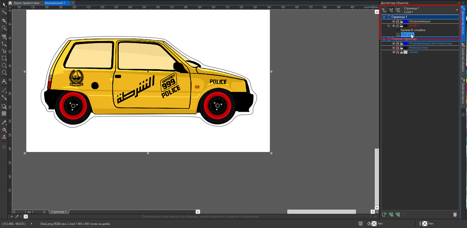Image resolution: width=467 pixels, height=228 pixels.
Task: Toggle eye of Направляющие (все страницы)
Action: point(393,43)
